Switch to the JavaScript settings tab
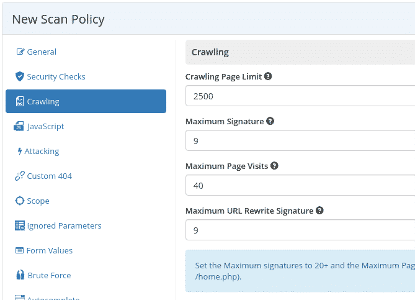The width and height of the screenshot is (415, 300). click(46, 127)
